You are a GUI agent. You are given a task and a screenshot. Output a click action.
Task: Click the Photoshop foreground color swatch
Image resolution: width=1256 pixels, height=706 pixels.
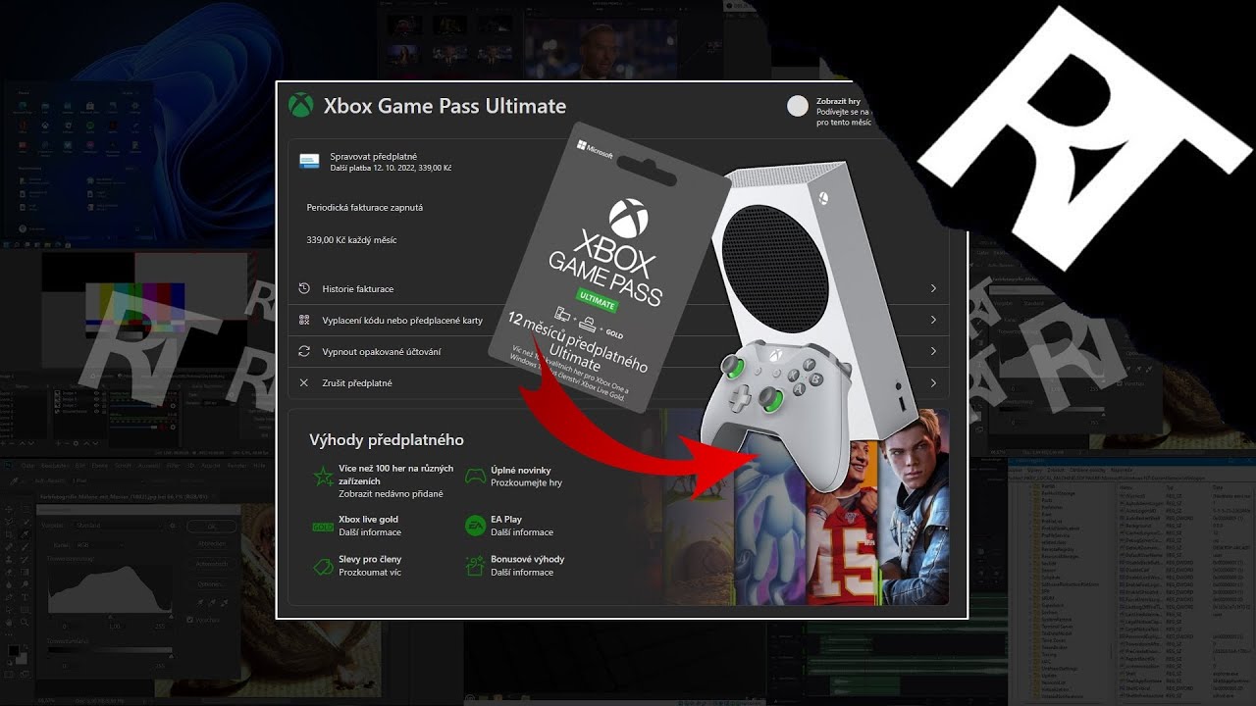[x=14, y=650]
